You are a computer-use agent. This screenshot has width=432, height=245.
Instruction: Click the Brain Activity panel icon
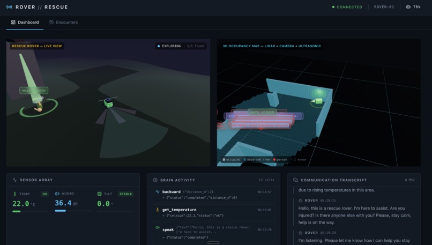coord(155,180)
